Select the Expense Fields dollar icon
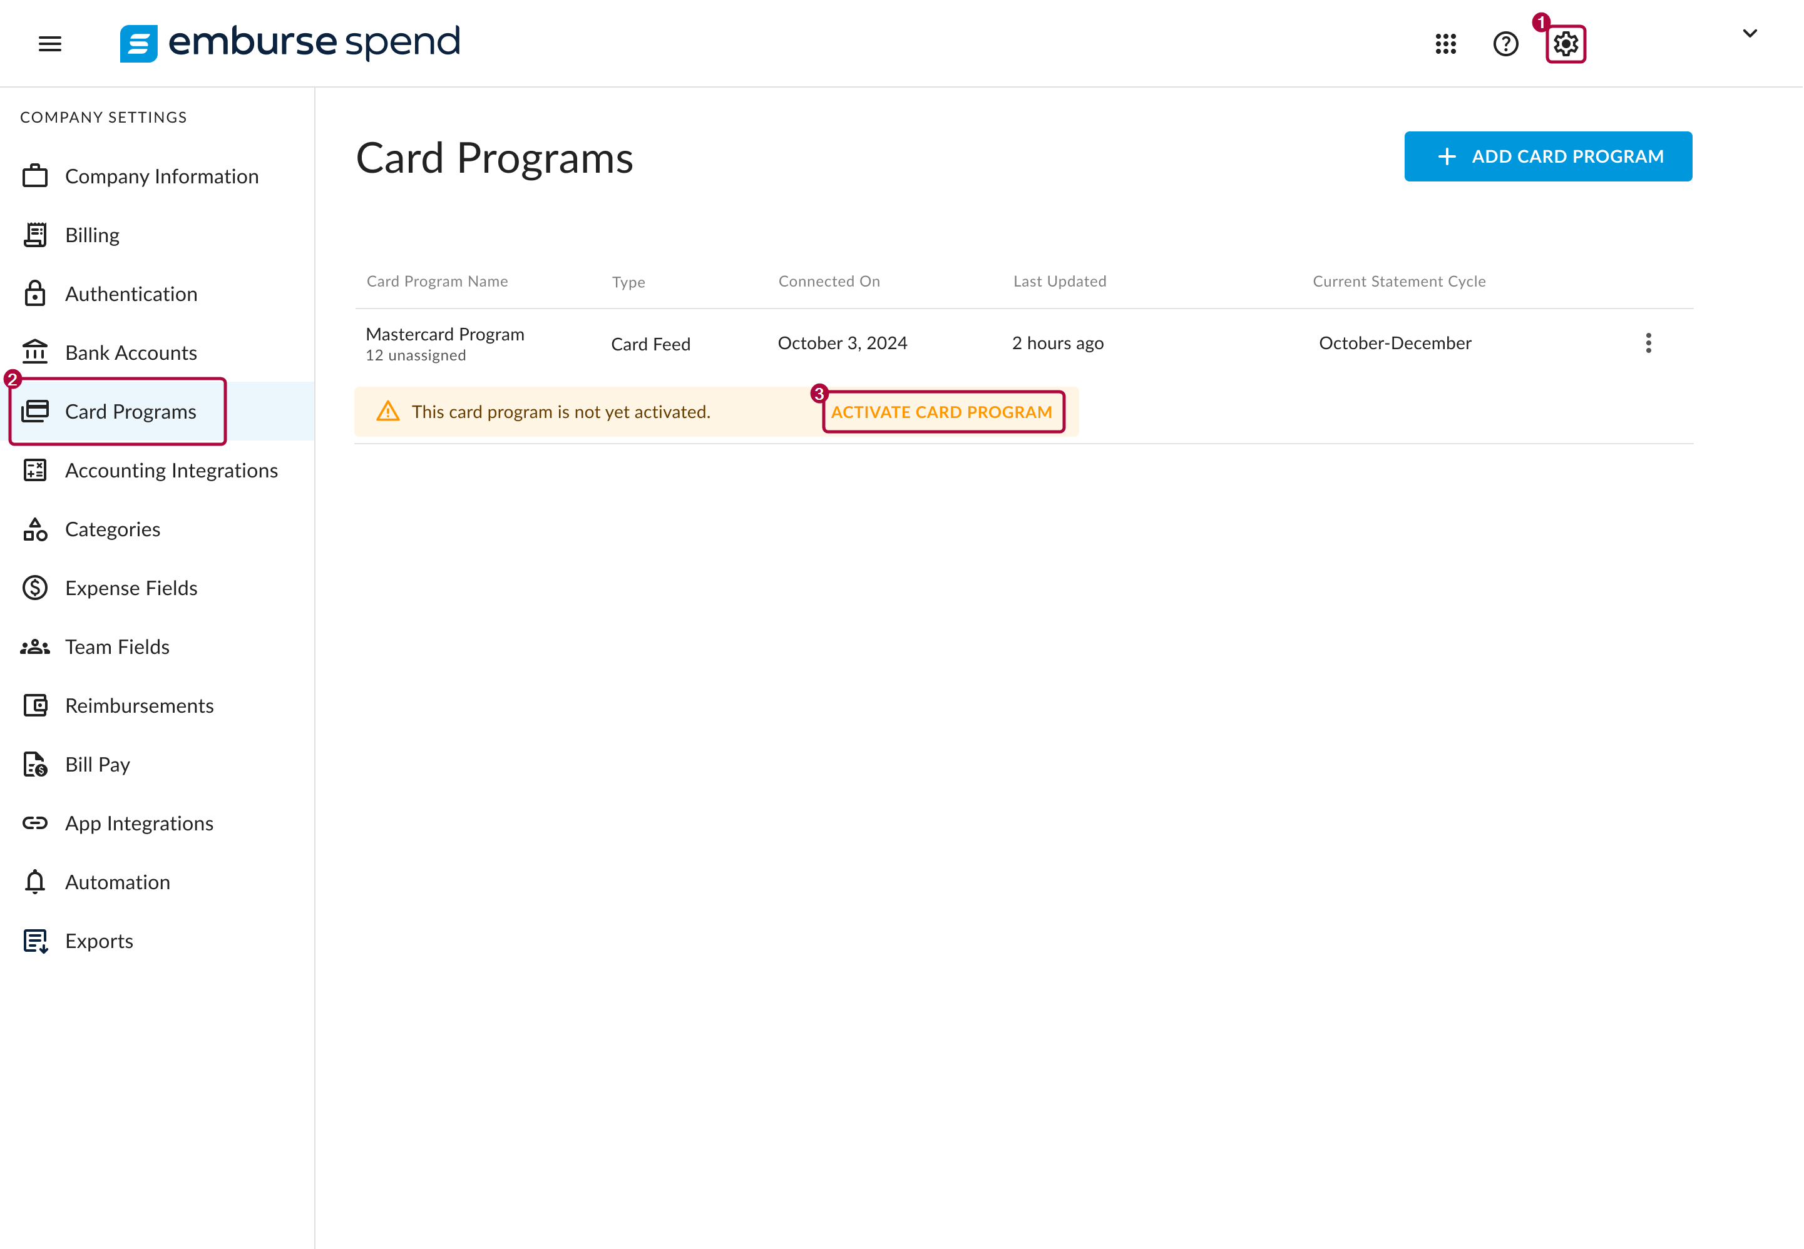The image size is (1804, 1249). click(x=35, y=588)
